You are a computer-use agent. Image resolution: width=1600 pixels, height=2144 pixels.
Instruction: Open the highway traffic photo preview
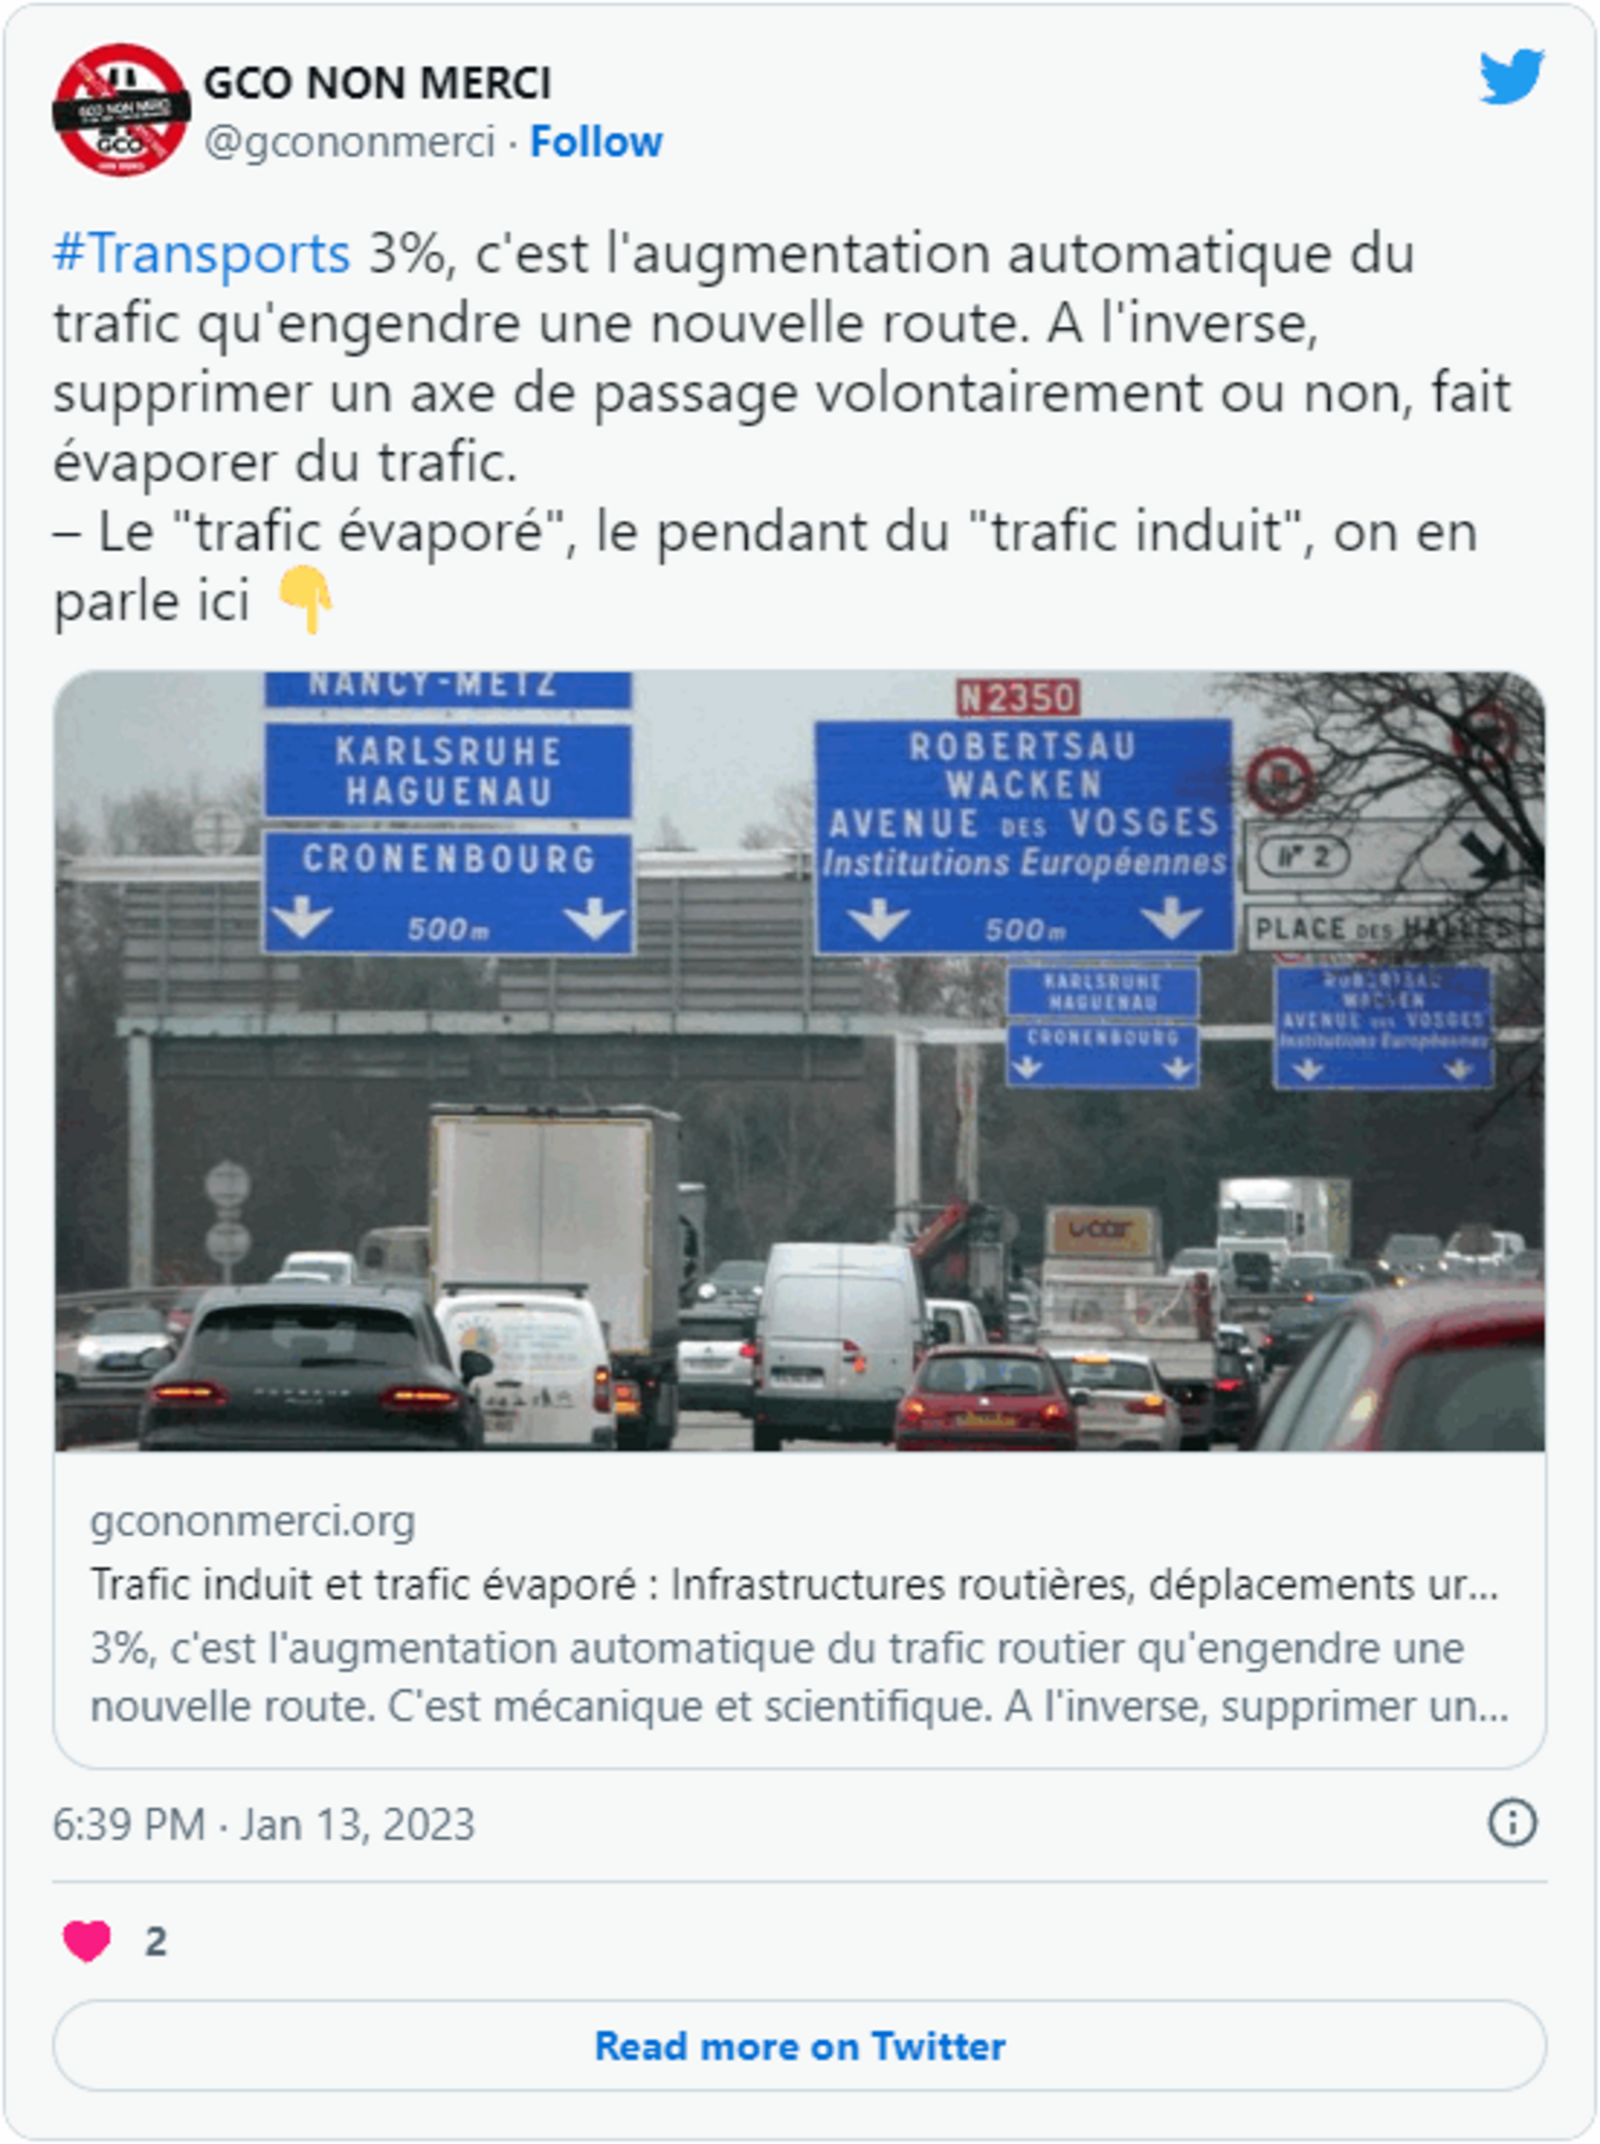click(x=799, y=1061)
